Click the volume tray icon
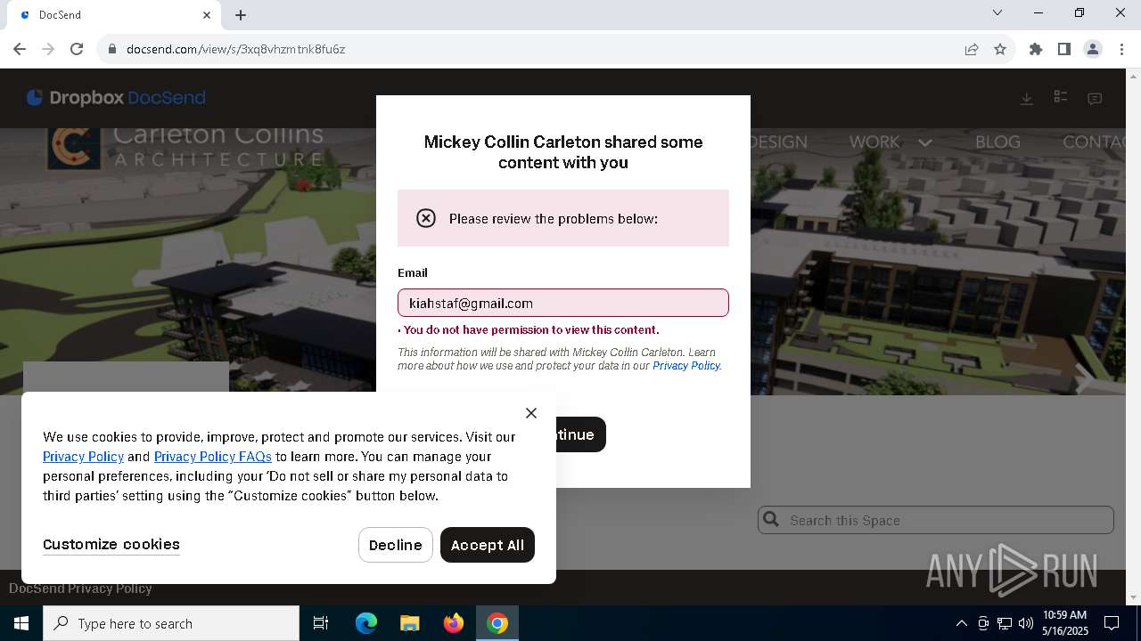Screen dimensions: 1141x641 [x=1026, y=623]
